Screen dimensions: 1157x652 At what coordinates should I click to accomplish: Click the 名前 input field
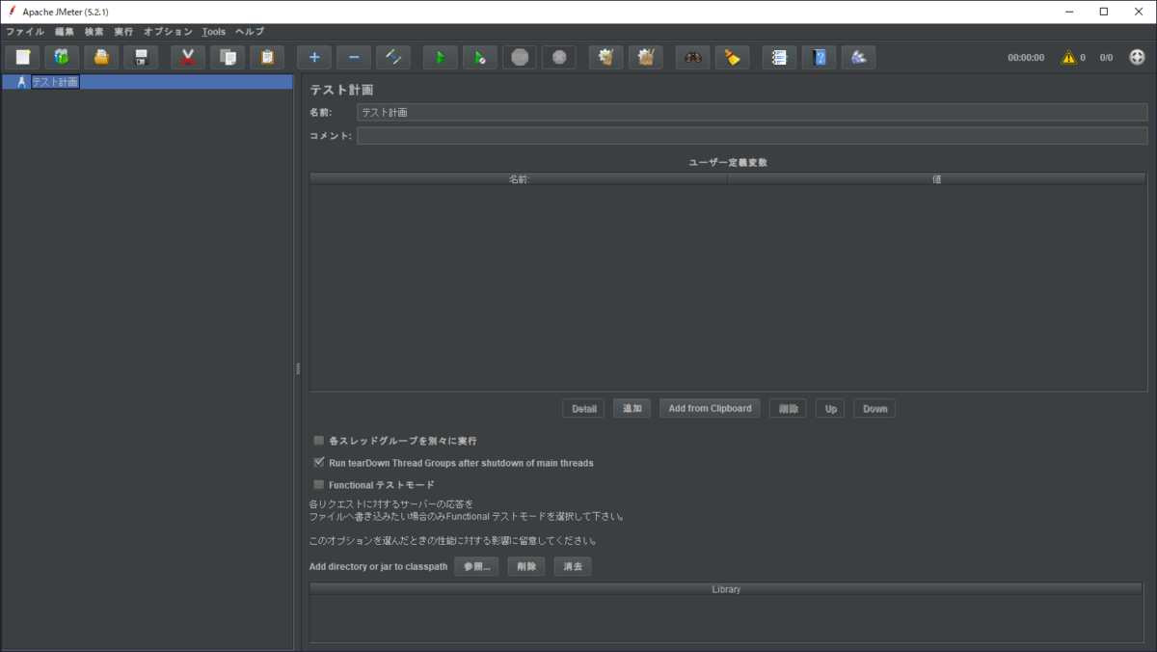pyautogui.click(x=752, y=112)
